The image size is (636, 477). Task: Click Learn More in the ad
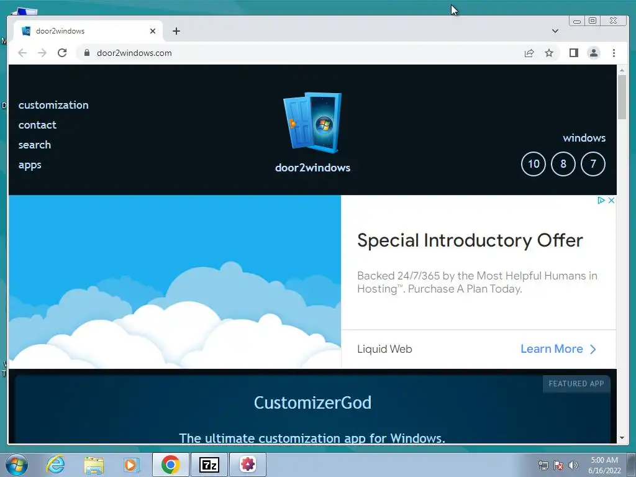click(x=558, y=349)
